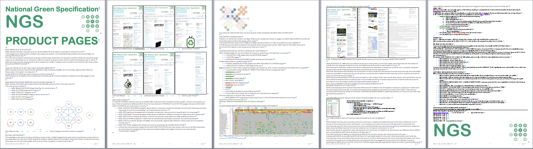Select the 'DEMONSTRATION OF EFFECTIVENESS OF THE PAGES' heading
The height and width of the screenshot is (149, 533).
243,51
